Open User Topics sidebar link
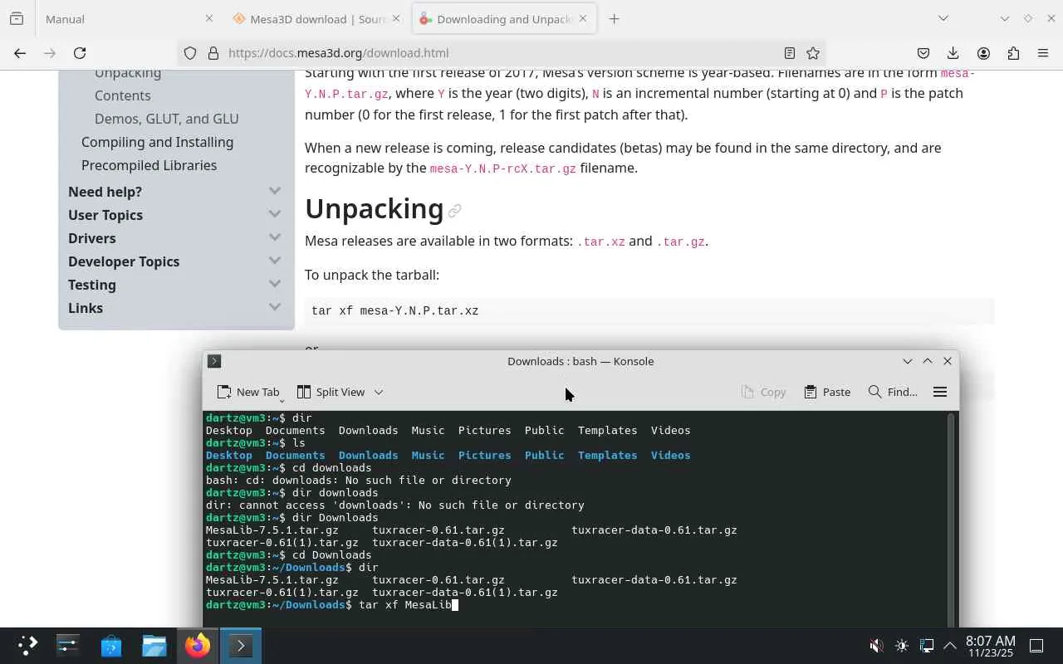This screenshot has width=1063, height=664. [x=105, y=215]
